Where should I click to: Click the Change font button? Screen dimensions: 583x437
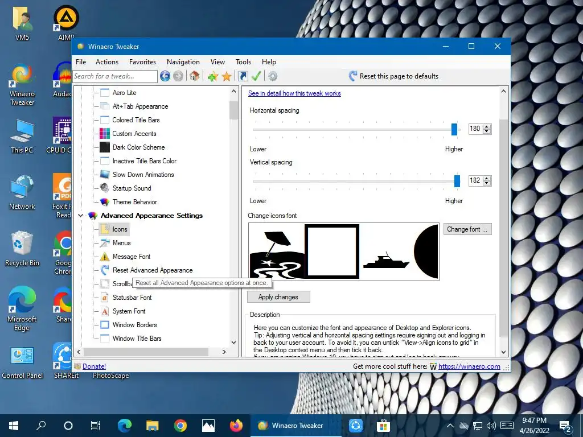click(467, 229)
